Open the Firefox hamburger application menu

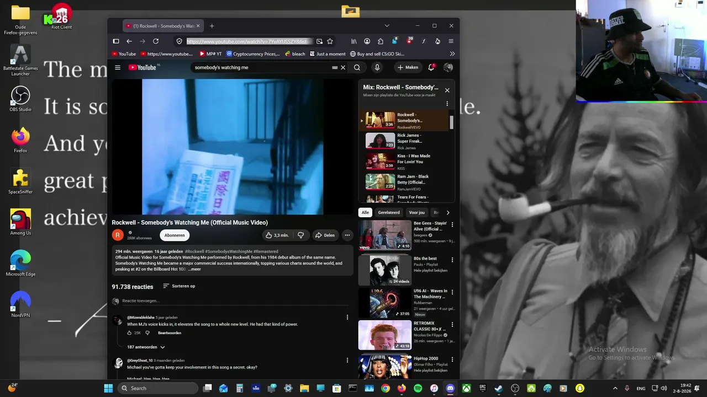(x=451, y=41)
